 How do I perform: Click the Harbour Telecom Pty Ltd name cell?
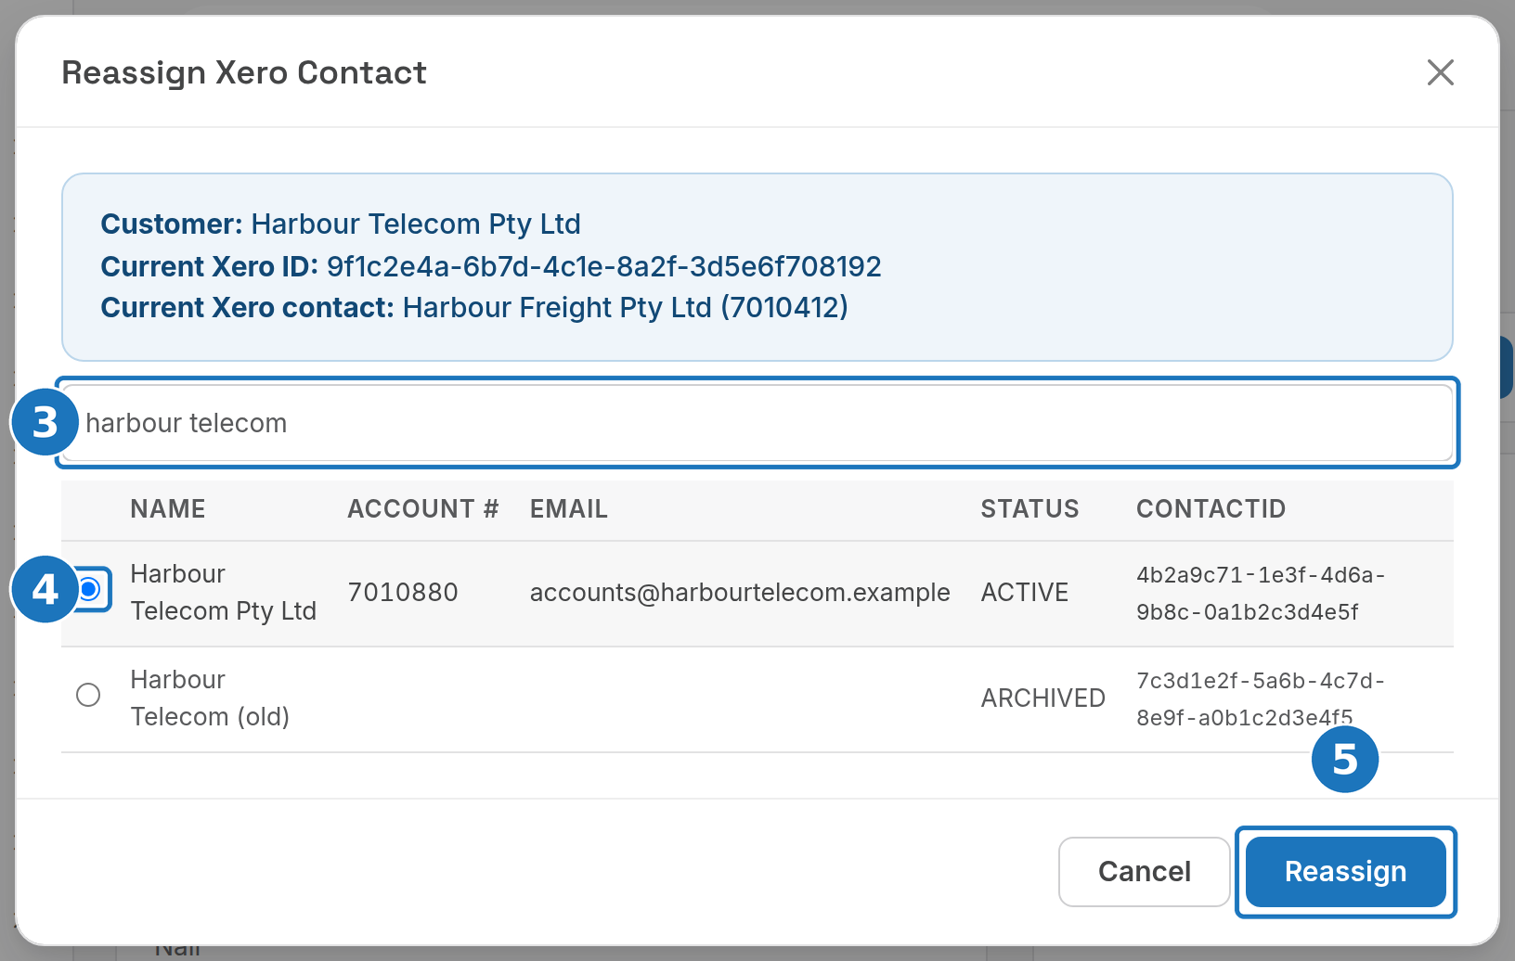(224, 593)
